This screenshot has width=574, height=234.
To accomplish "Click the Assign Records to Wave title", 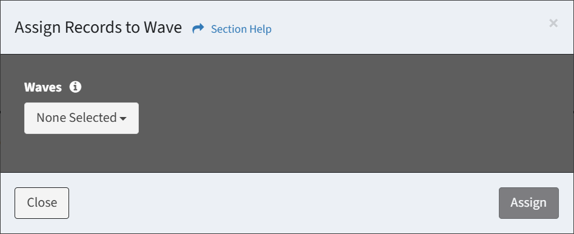I will tap(98, 28).
